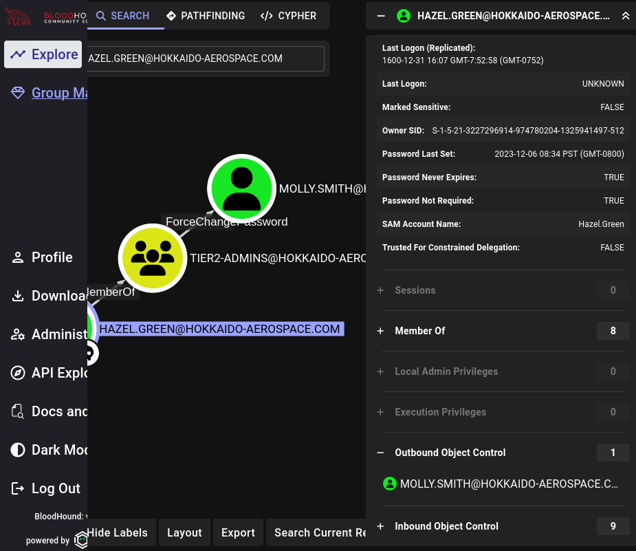
Task: Click the Group Management diamond icon
Action: pyautogui.click(x=18, y=93)
